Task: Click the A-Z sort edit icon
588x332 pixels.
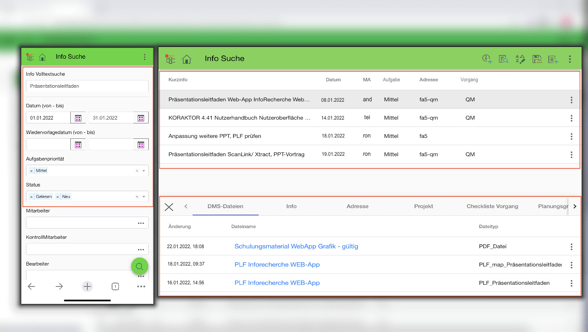Action: point(520,59)
